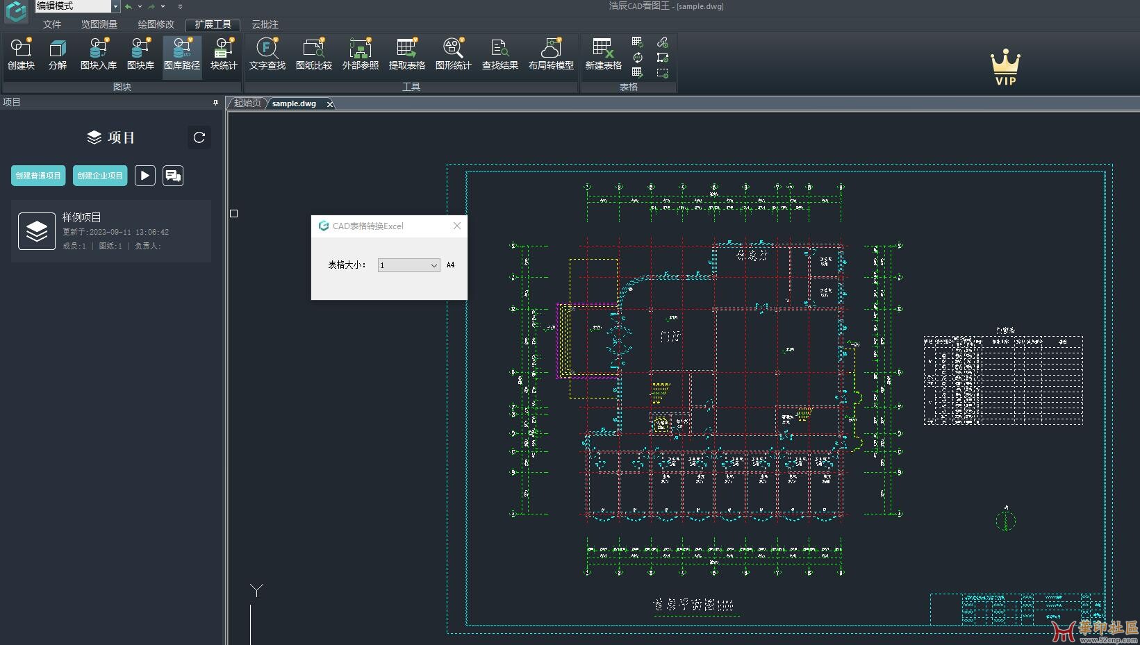Select the 创建块 (Create Block) tool

(20, 54)
